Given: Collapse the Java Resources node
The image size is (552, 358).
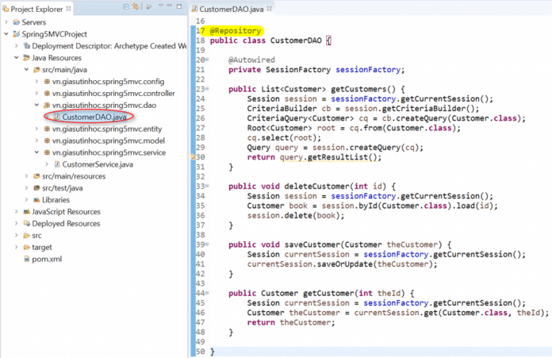Looking at the screenshot, I should 17,58.
